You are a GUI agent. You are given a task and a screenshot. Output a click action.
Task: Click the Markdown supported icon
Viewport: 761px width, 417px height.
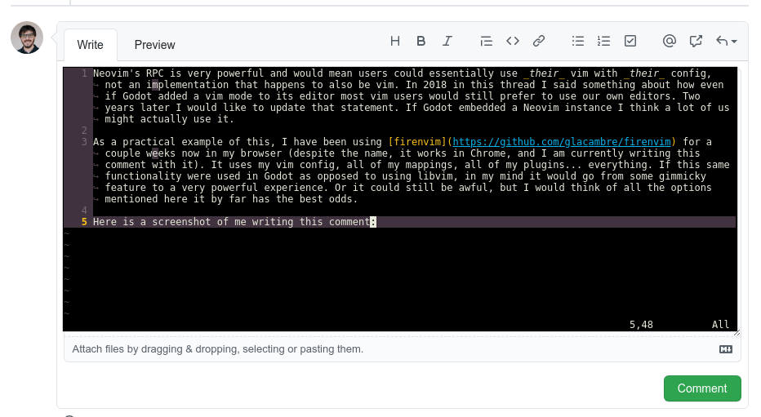tap(726, 349)
